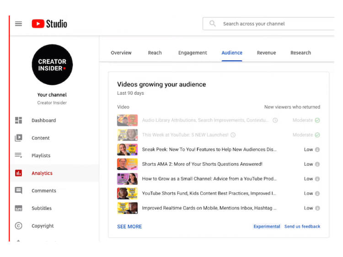
Task: Open Audio Library Attributions video title
Action: coord(205,121)
